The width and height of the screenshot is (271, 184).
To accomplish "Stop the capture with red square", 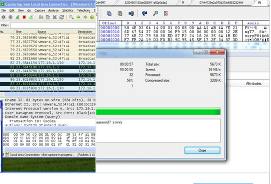I will pyautogui.click(x=24, y=17).
